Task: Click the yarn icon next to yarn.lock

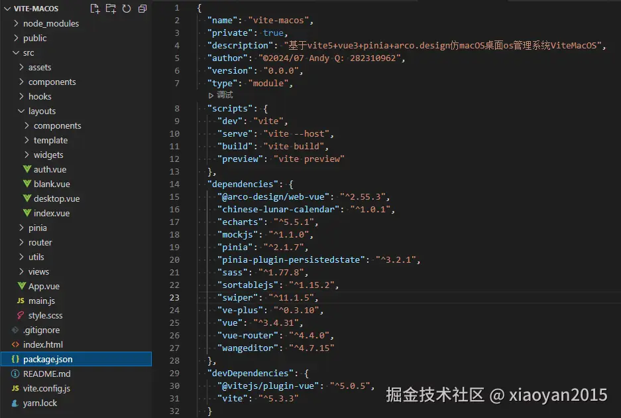Action: (15, 403)
